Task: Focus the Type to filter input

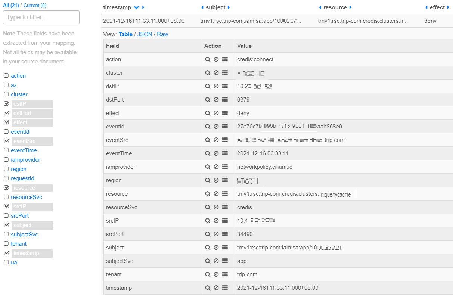Action: [x=41, y=18]
